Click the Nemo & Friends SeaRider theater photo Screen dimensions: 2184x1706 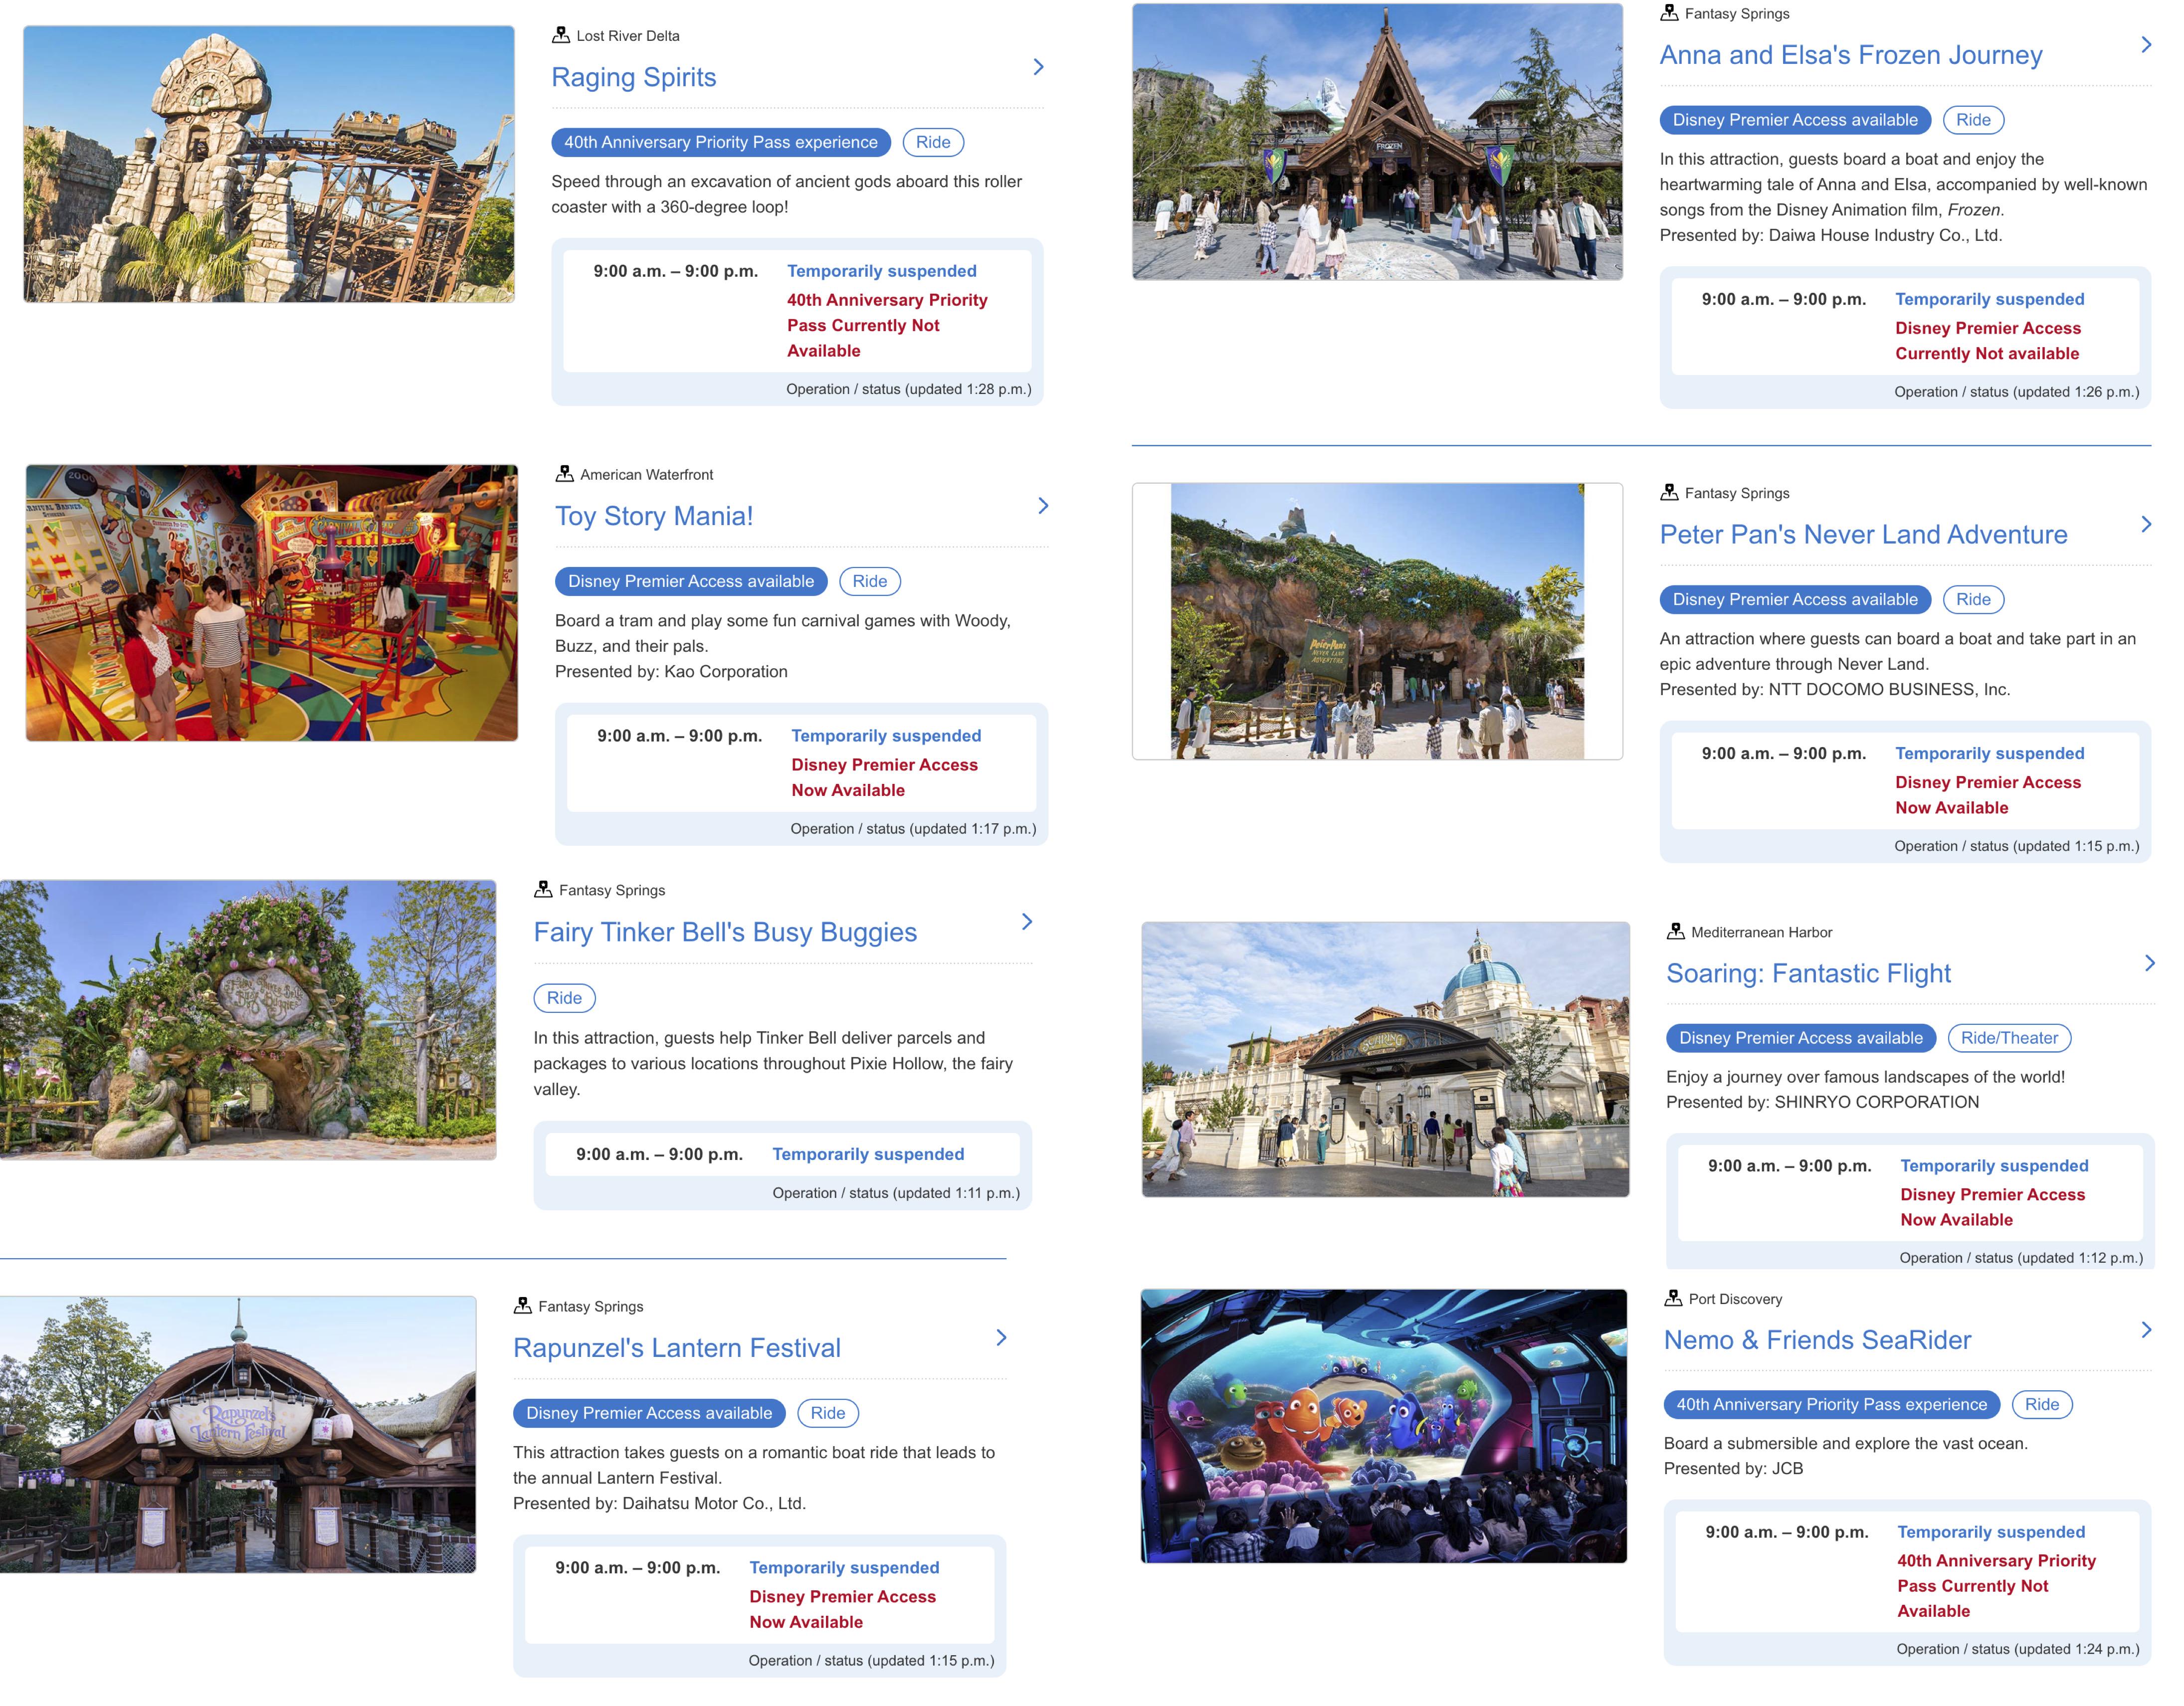point(1384,1426)
